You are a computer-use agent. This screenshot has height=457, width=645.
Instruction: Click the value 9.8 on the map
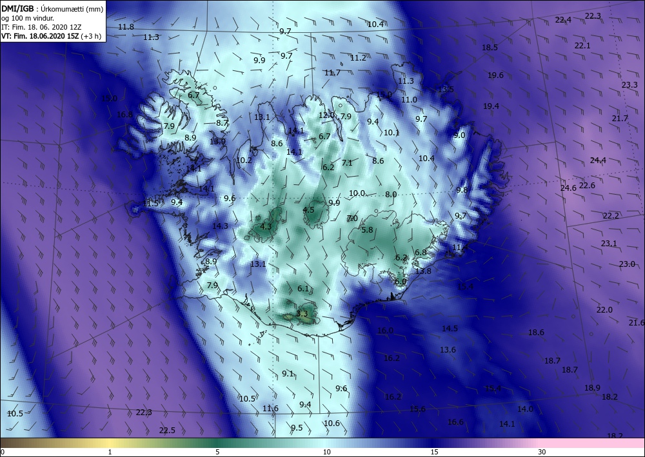tap(462, 190)
